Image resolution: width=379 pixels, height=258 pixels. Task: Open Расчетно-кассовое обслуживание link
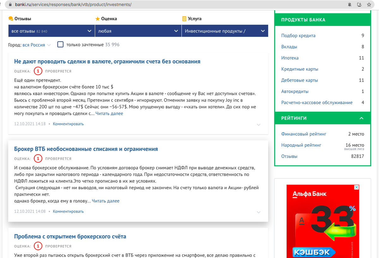click(x=317, y=103)
